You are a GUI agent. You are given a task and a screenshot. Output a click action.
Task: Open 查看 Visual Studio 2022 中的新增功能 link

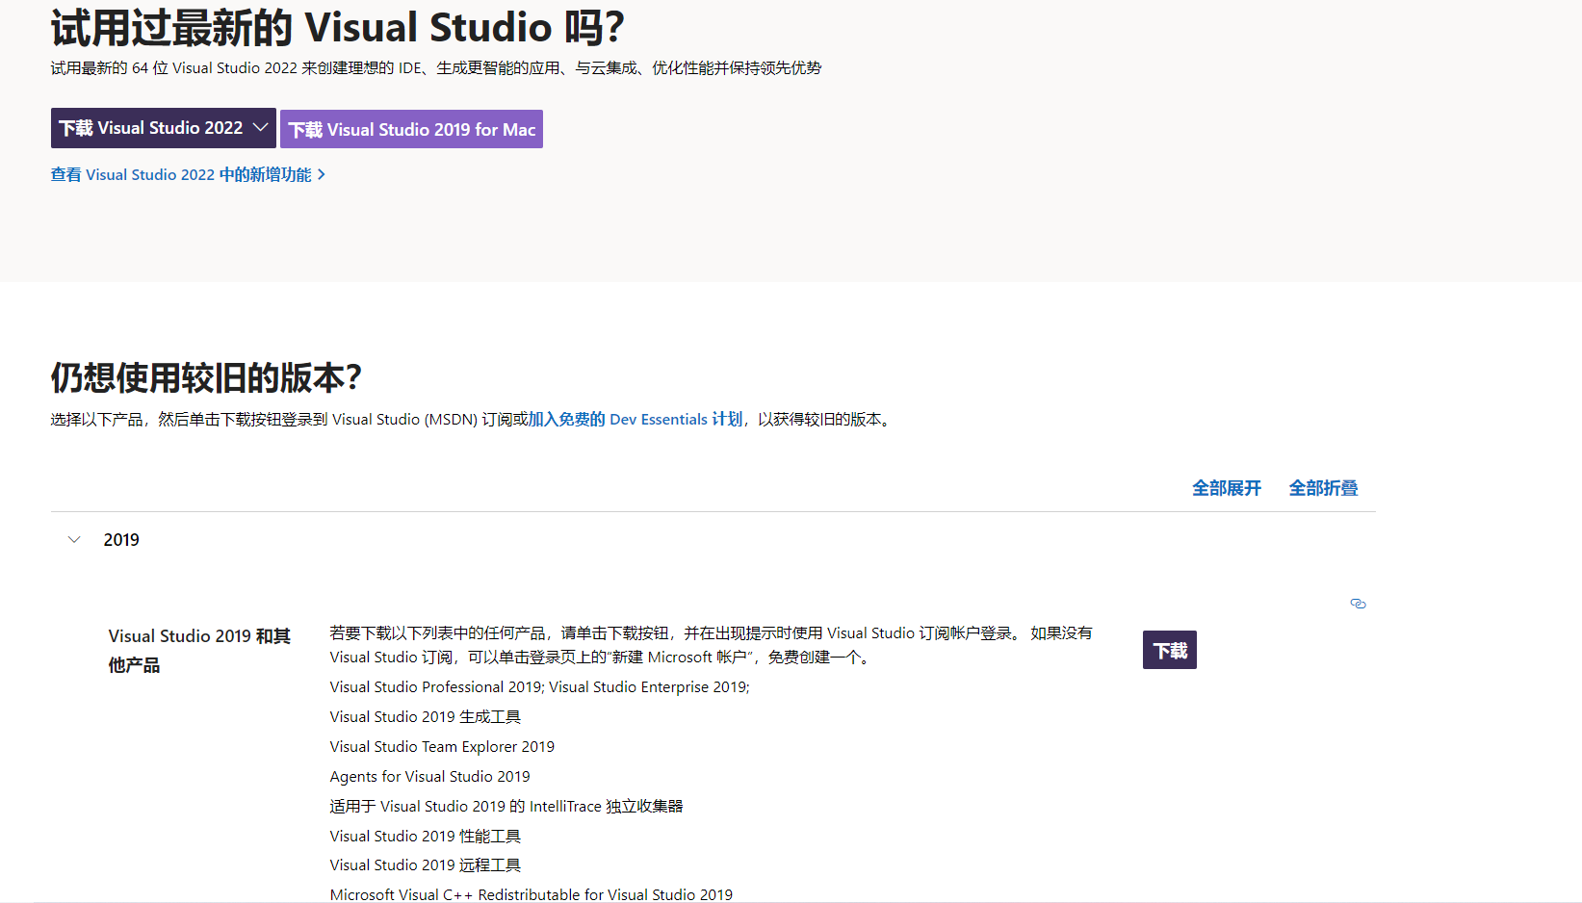click(x=188, y=174)
